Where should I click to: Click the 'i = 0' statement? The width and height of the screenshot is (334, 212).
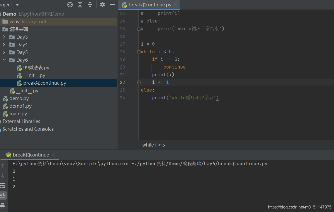(148, 44)
